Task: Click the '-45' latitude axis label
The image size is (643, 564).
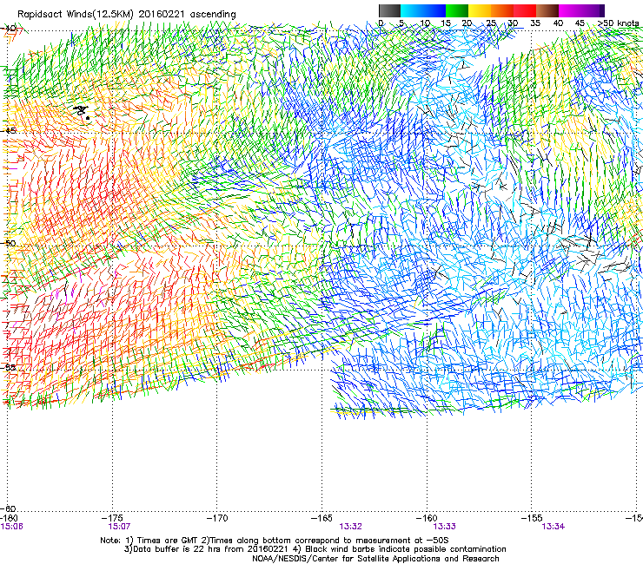Action: click(x=9, y=130)
